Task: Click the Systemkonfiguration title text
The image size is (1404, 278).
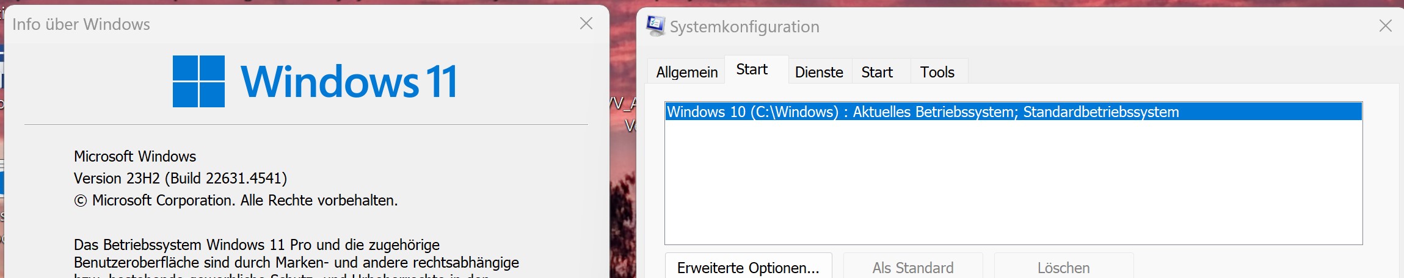Action: point(744,27)
